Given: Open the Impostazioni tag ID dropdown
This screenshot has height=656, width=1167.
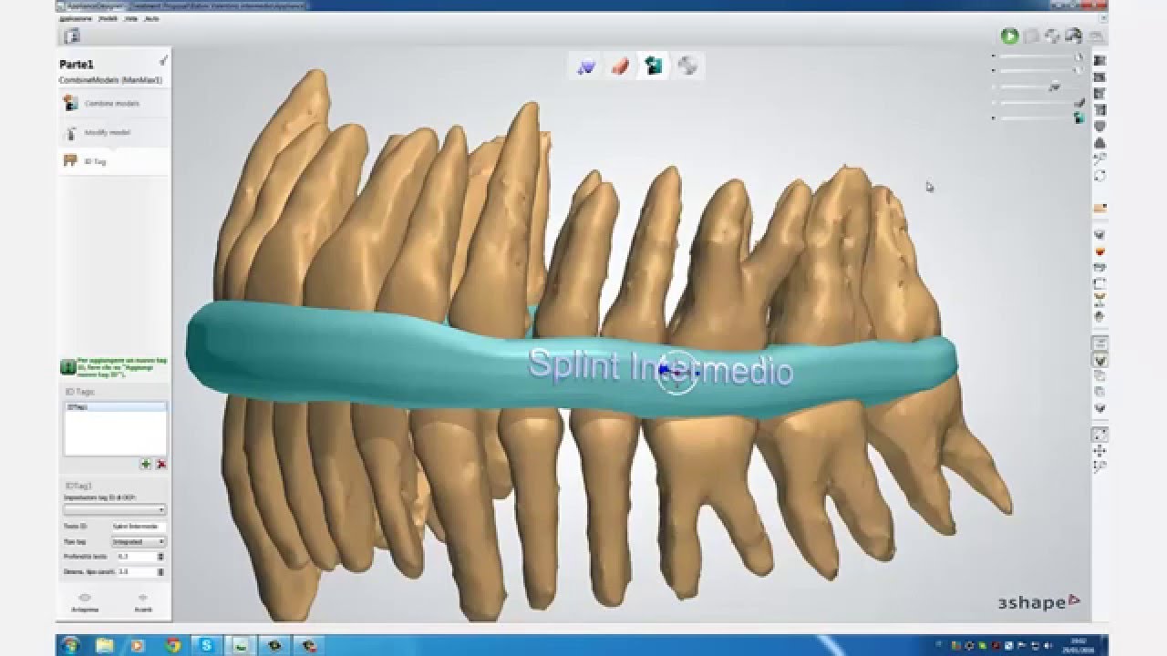Looking at the screenshot, I should pyautogui.click(x=115, y=509).
